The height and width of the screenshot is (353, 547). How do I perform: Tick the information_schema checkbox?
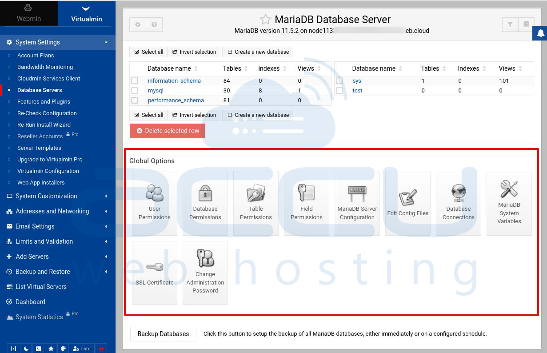point(135,81)
